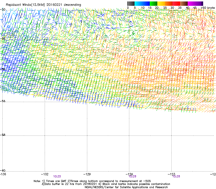Click the purple time label beneath -126
This screenshot has height=189, width=216.
[x=133, y=176]
